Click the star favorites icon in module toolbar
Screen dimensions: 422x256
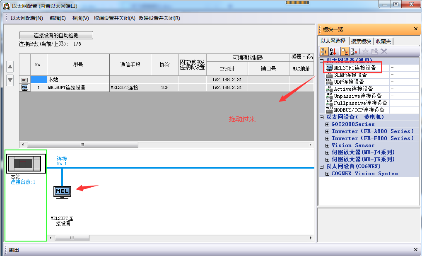click(365, 51)
